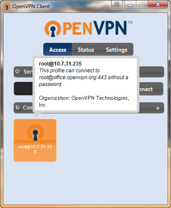
Task: Click the root@office.openvpn.org:443 text in tooltip
Action: [73, 77]
